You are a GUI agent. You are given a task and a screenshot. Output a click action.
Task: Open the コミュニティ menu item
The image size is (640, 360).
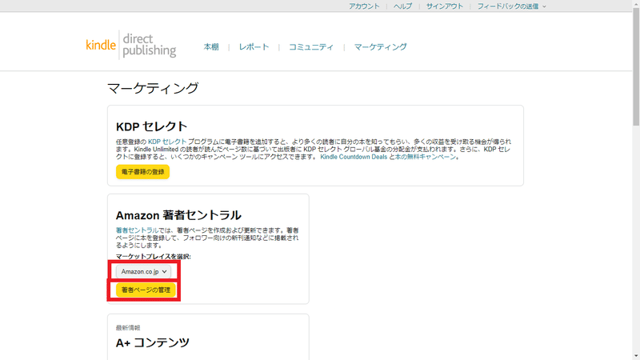[x=311, y=47]
